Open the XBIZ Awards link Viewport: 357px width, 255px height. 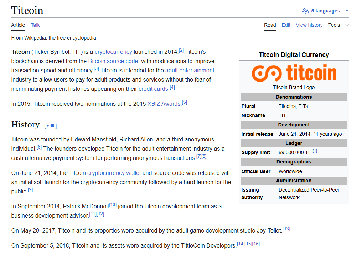pos(164,104)
